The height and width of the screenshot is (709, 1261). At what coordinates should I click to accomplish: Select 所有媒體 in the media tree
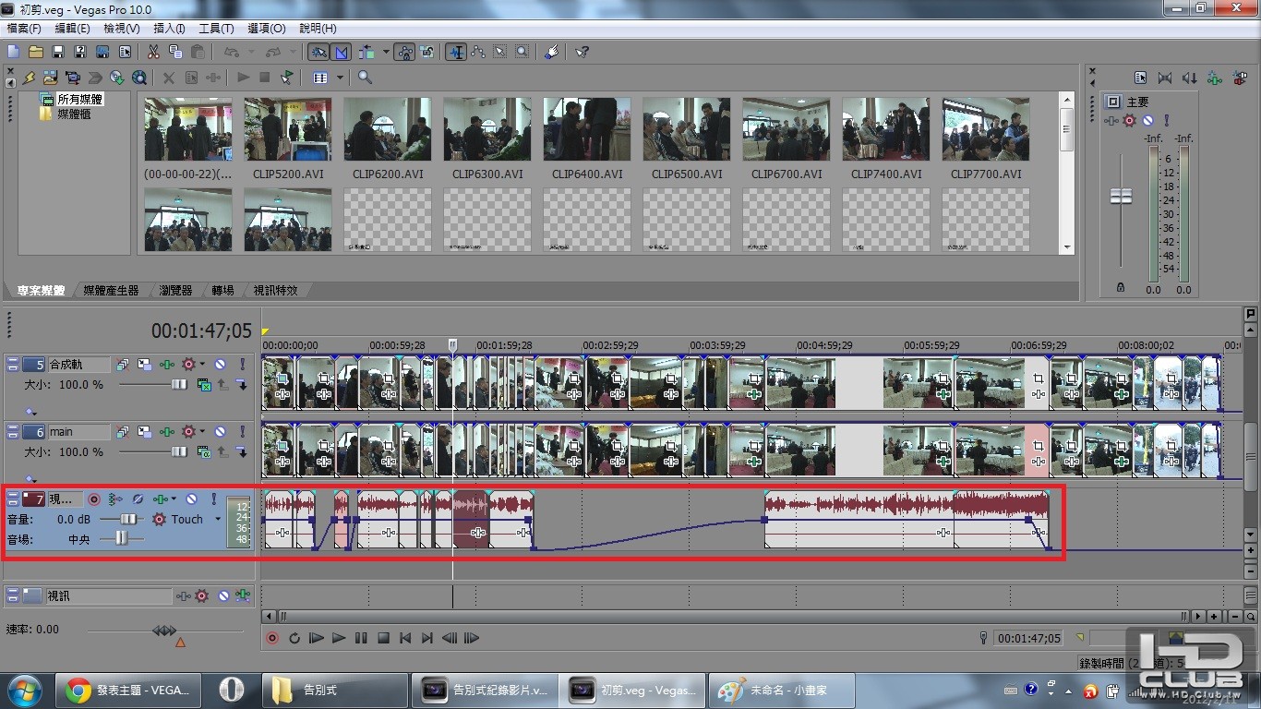pyautogui.click(x=80, y=99)
